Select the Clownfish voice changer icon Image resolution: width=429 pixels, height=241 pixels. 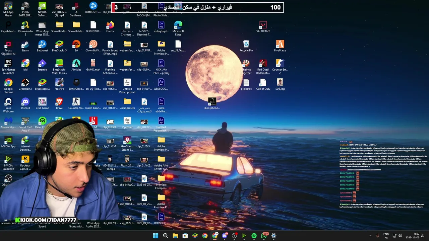tap(93, 46)
